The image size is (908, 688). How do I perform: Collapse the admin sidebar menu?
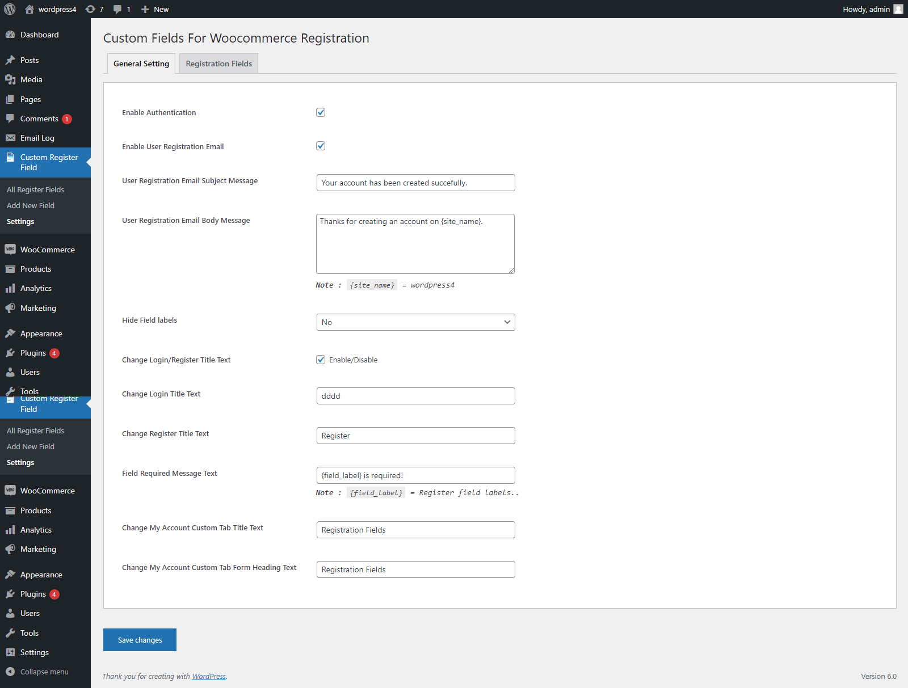click(x=43, y=672)
